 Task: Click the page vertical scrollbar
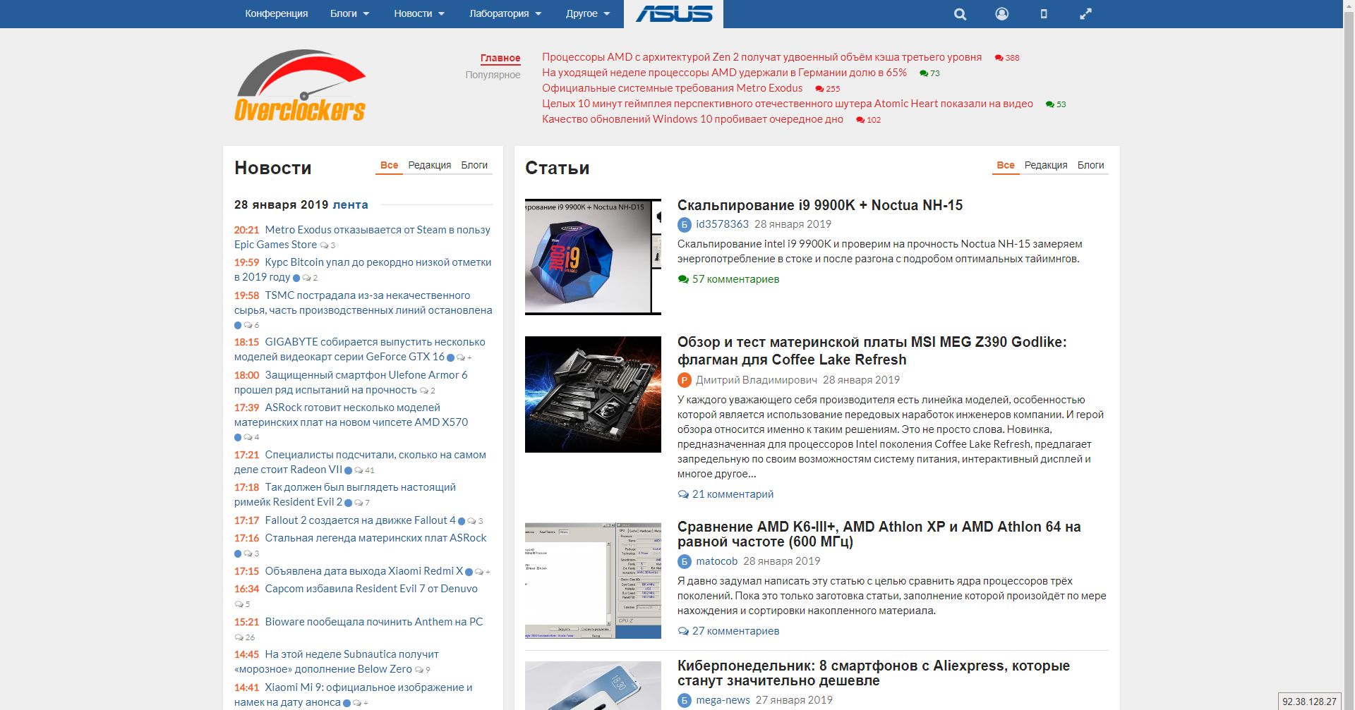[1349, 355]
